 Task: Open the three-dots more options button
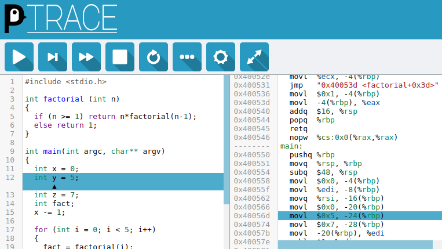[x=187, y=57]
